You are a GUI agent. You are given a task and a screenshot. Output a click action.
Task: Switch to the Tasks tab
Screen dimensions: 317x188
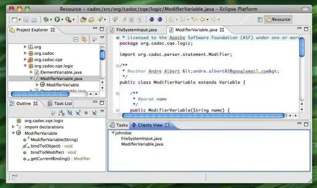coord(119,125)
